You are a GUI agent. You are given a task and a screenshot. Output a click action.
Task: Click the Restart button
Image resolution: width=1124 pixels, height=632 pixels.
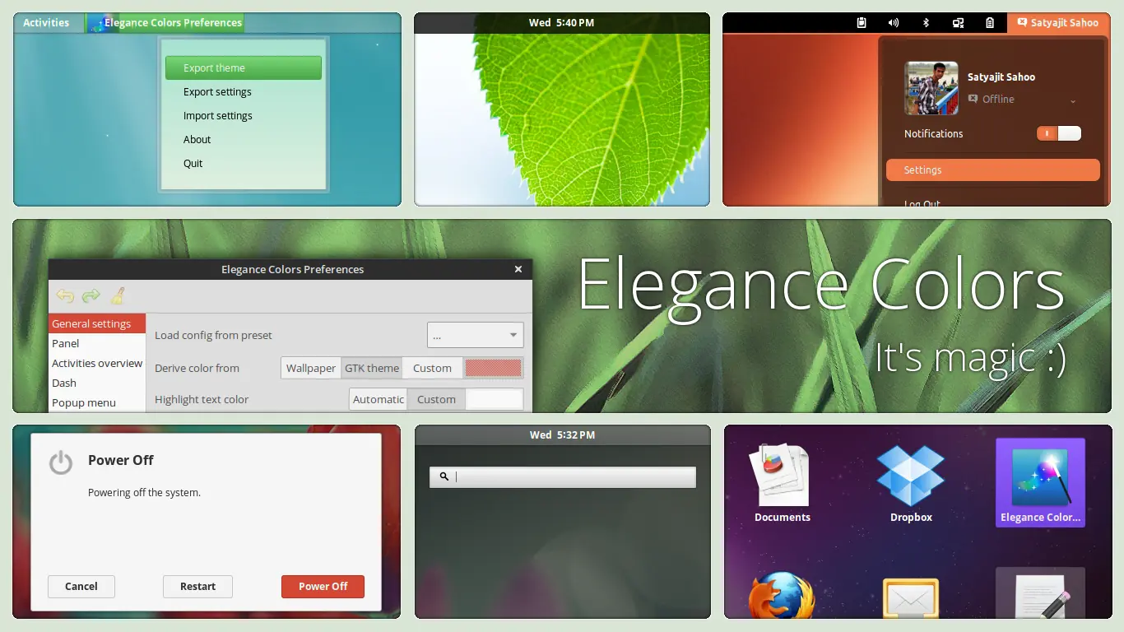click(198, 586)
